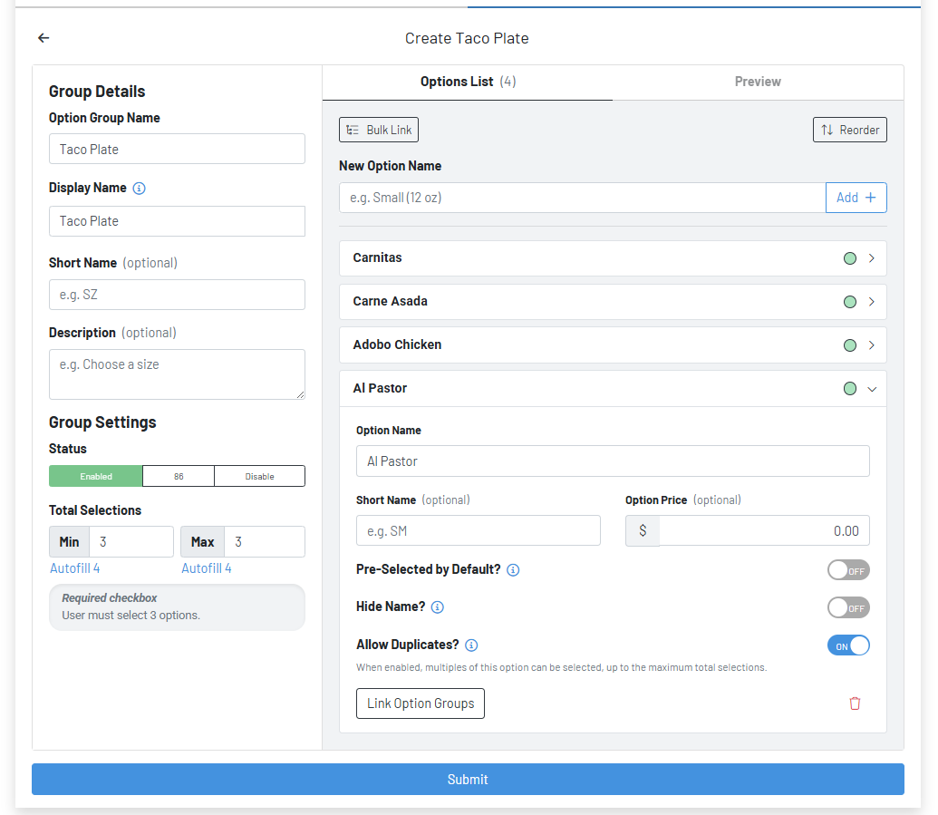Click the Bulk Link list icon
The height and width of the screenshot is (815, 938).
[356, 130]
